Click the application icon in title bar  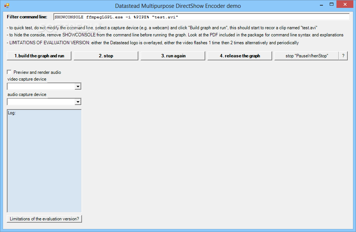(7, 6)
